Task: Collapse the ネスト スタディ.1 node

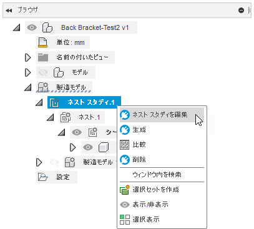Action: click(x=39, y=102)
